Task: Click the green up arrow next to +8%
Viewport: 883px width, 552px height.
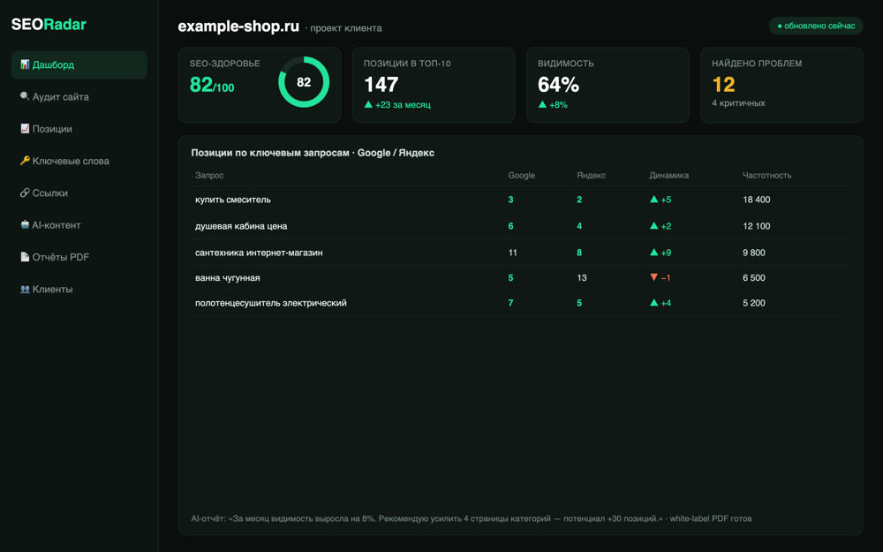Action: [542, 104]
